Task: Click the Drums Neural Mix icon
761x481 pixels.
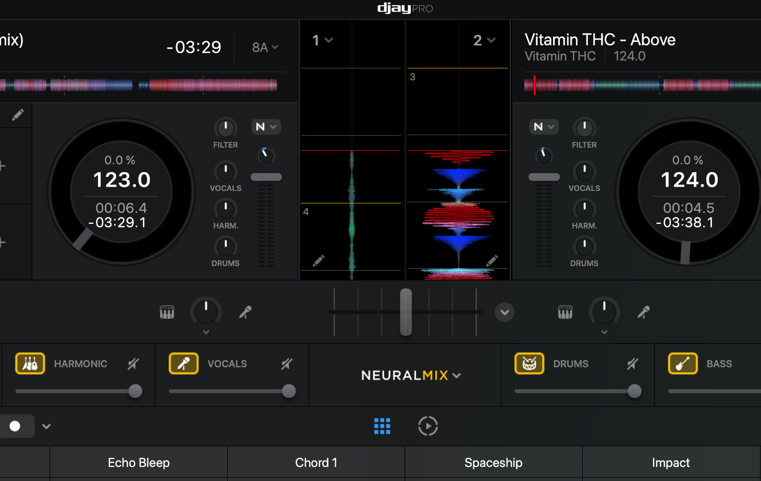Action: pos(530,364)
